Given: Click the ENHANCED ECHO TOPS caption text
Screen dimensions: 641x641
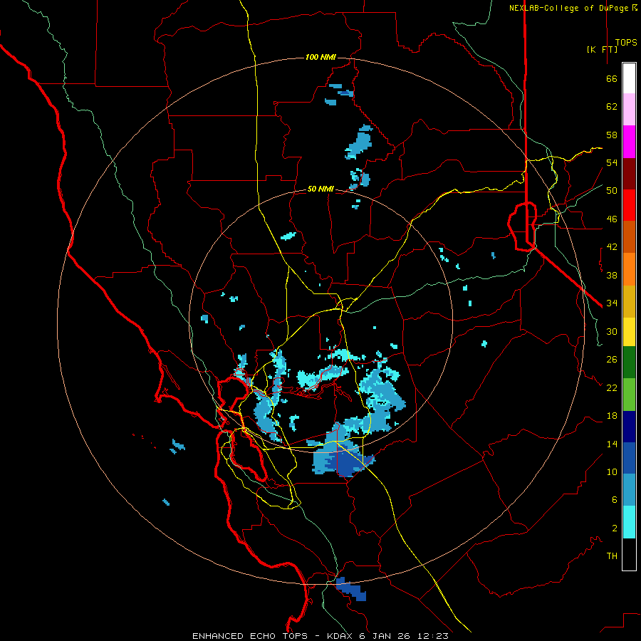Looking at the screenshot, I should 320,636.
